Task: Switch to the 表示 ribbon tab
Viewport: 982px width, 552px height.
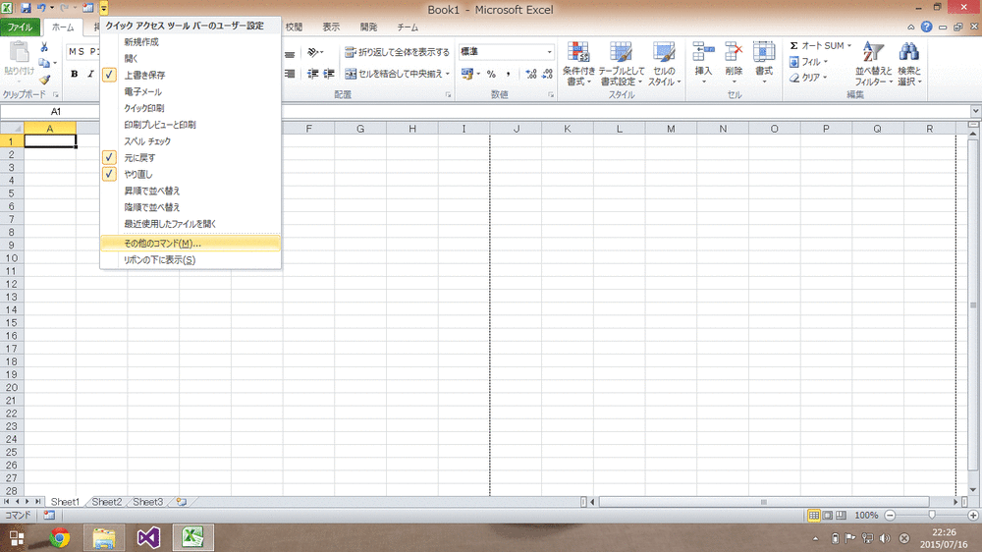Action: point(331,27)
